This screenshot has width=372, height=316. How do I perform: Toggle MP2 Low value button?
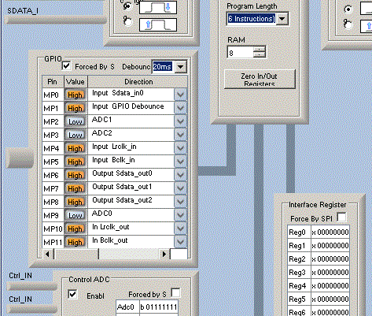76,121
